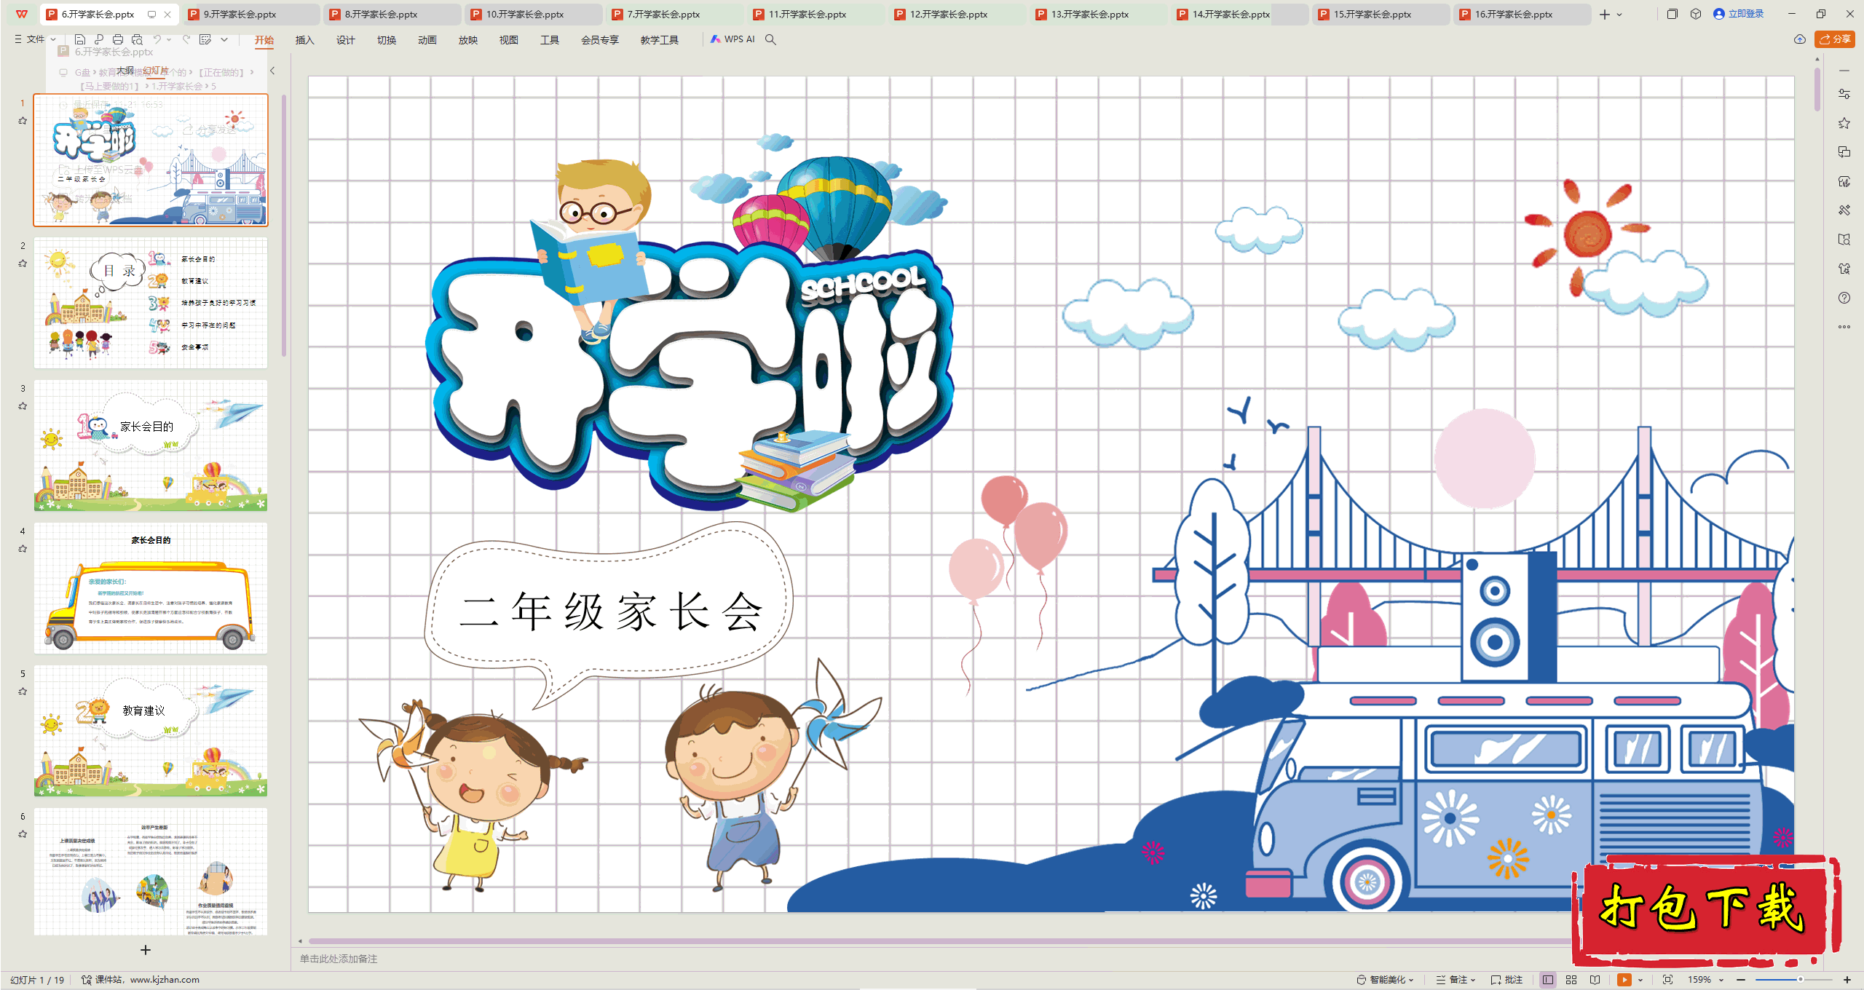
Task: Click the 文件 menu button
Action: coord(30,39)
